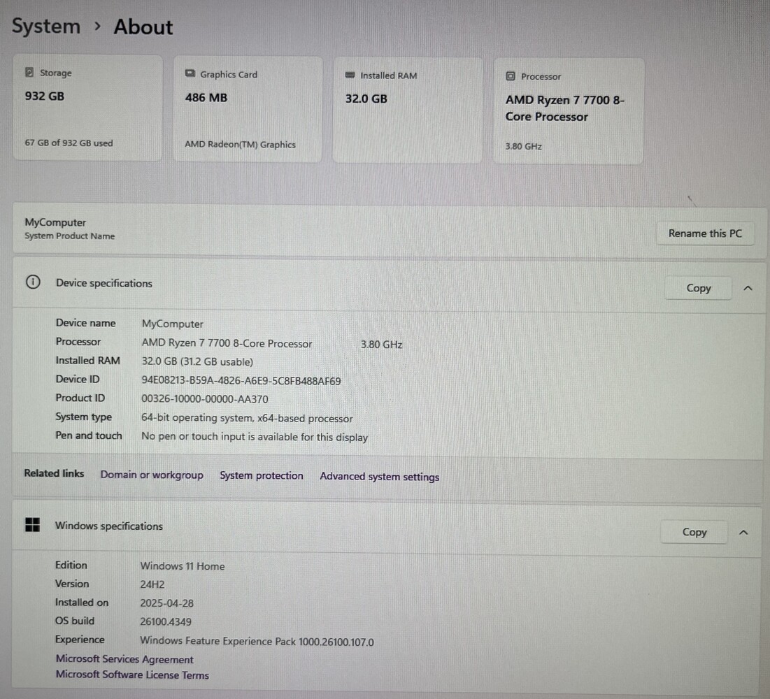
Task: Click the 'Related links' label
Action: pyautogui.click(x=54, y=473)
